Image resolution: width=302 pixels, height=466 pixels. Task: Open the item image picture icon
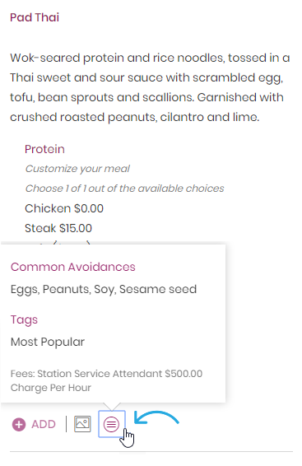pos(82,424)
